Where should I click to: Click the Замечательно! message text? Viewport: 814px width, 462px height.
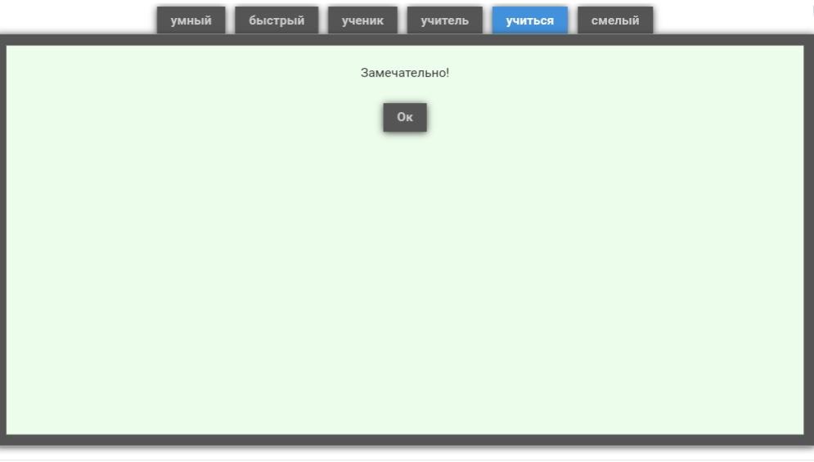click(x=405, y=73)
